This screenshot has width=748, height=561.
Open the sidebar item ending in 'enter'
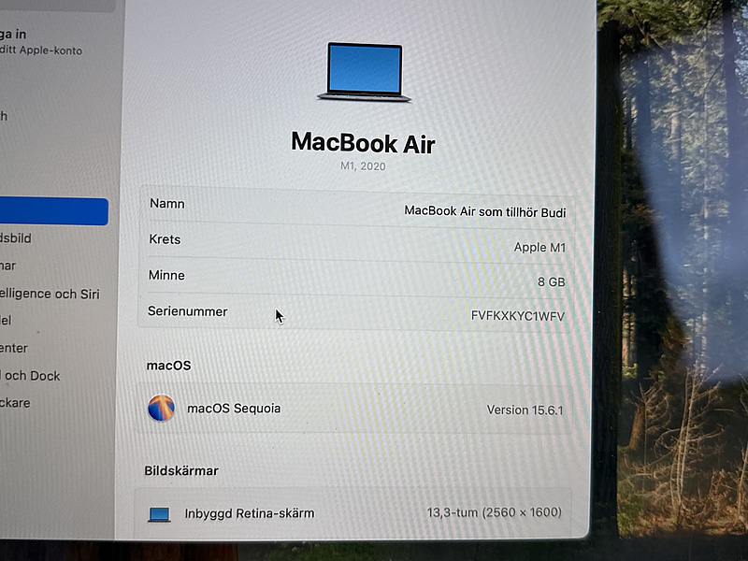coord(14,348)
